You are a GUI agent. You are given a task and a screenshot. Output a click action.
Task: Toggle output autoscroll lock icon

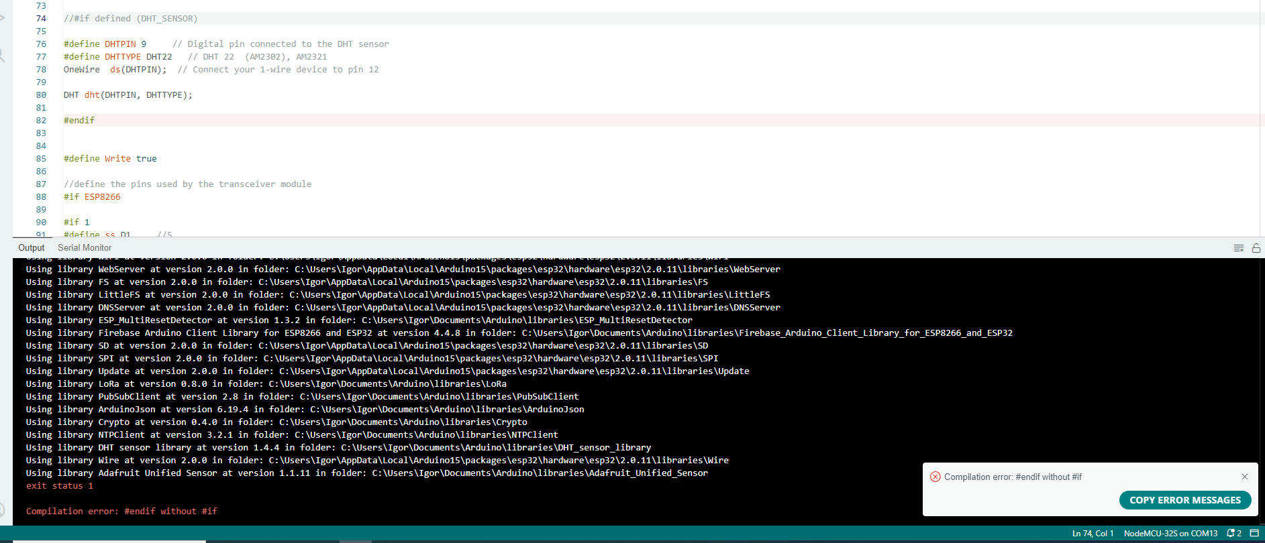[x=1256, y=248]
